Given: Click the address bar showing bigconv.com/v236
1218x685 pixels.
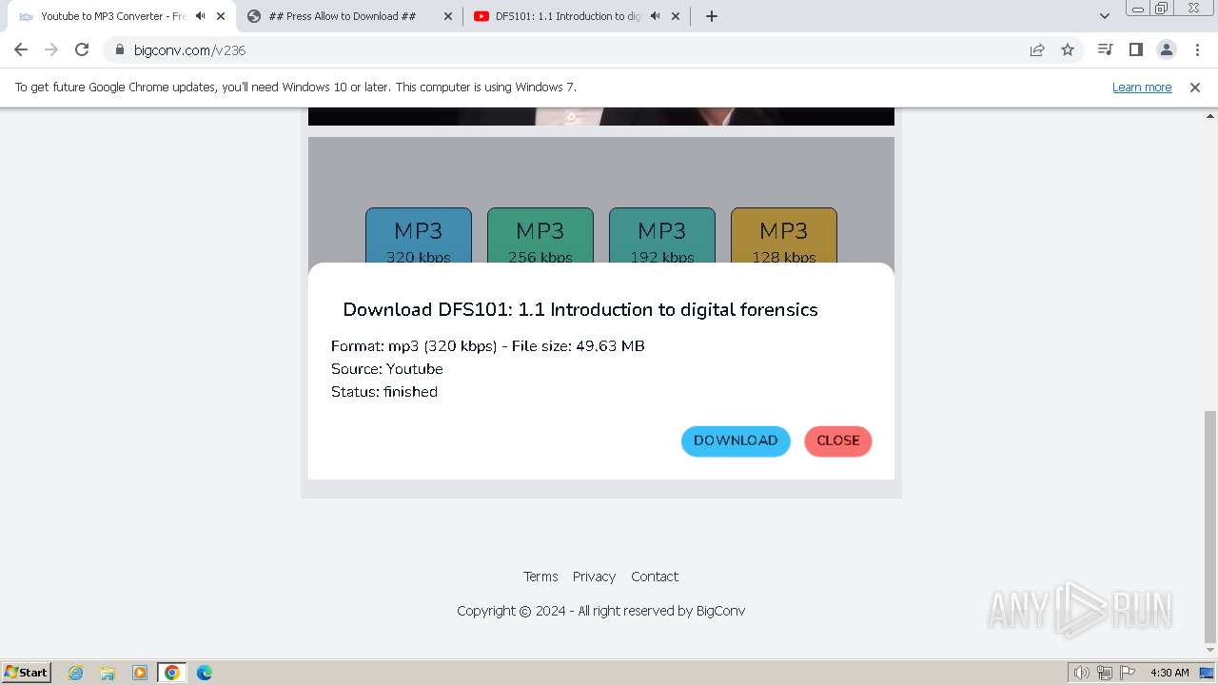Looking at the screenshot, I should click(x=571, y=49).
